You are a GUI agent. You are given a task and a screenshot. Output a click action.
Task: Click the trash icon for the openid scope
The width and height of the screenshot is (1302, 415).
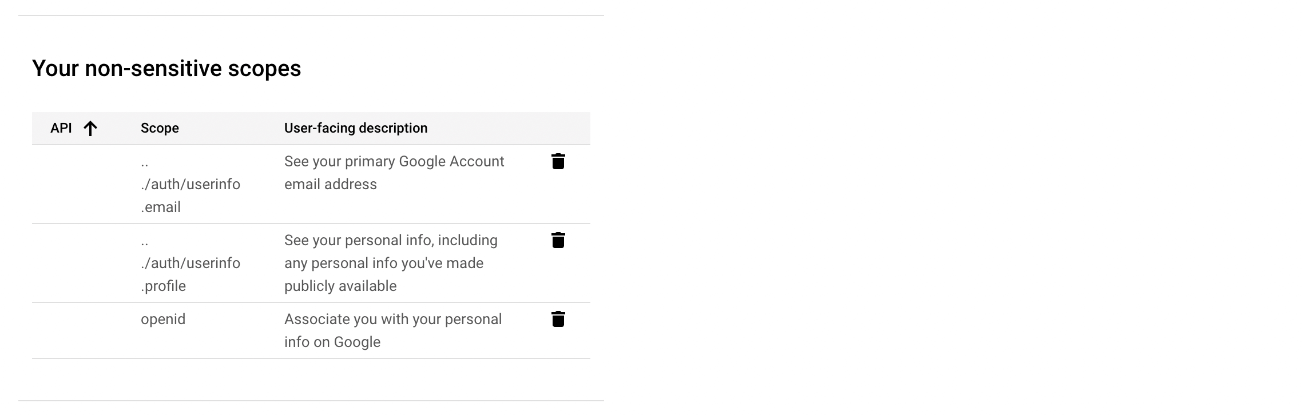[558, 320]
